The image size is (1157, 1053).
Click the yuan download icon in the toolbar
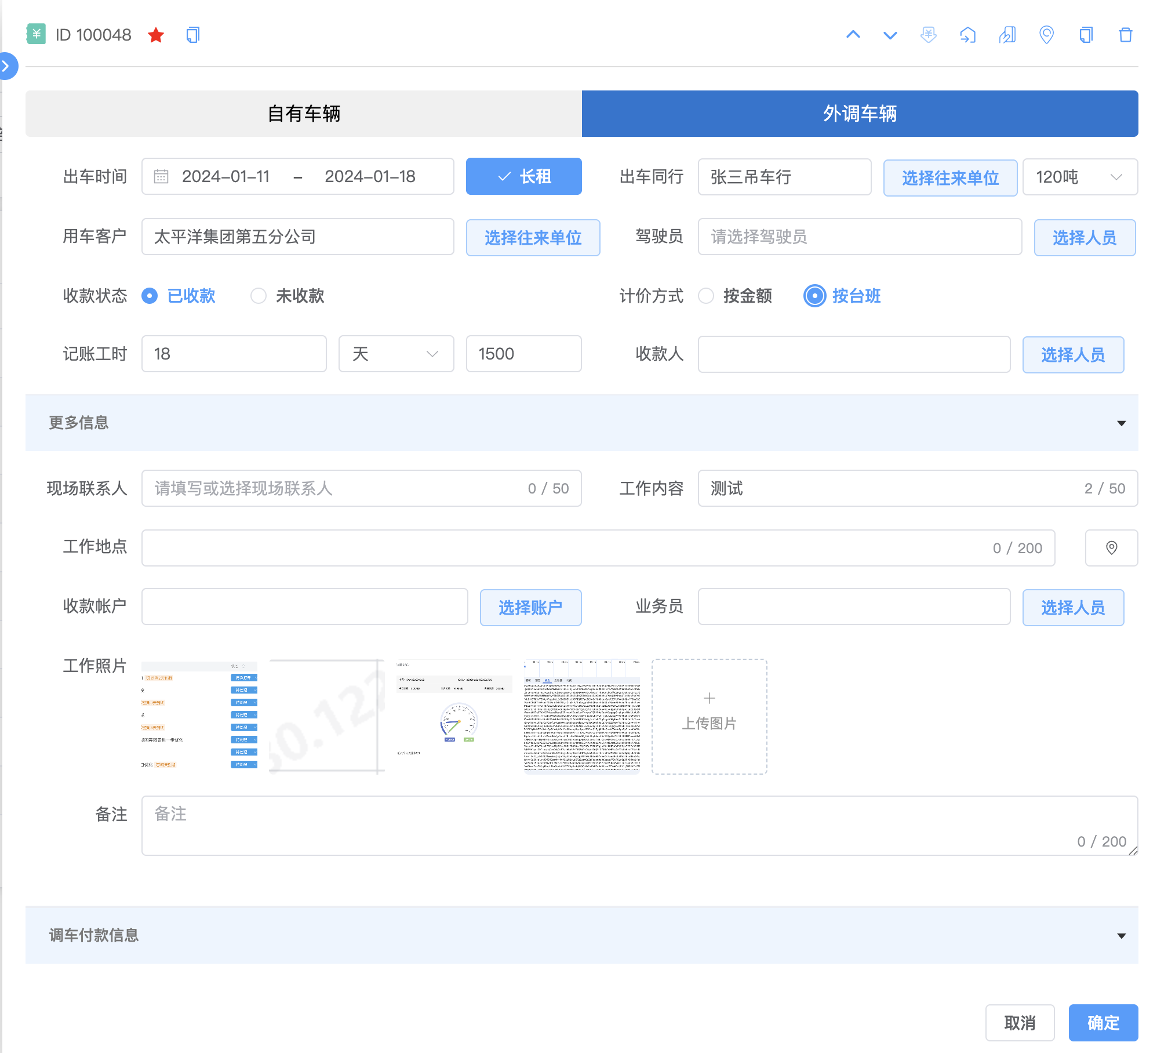point(928,35)
